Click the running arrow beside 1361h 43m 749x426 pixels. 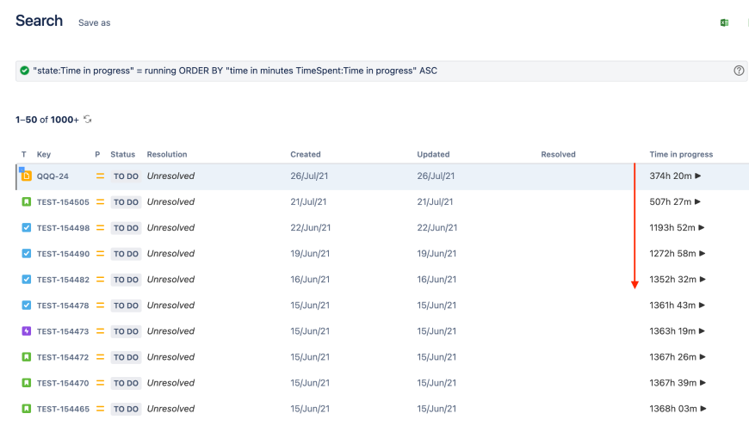tap(703, 306)
